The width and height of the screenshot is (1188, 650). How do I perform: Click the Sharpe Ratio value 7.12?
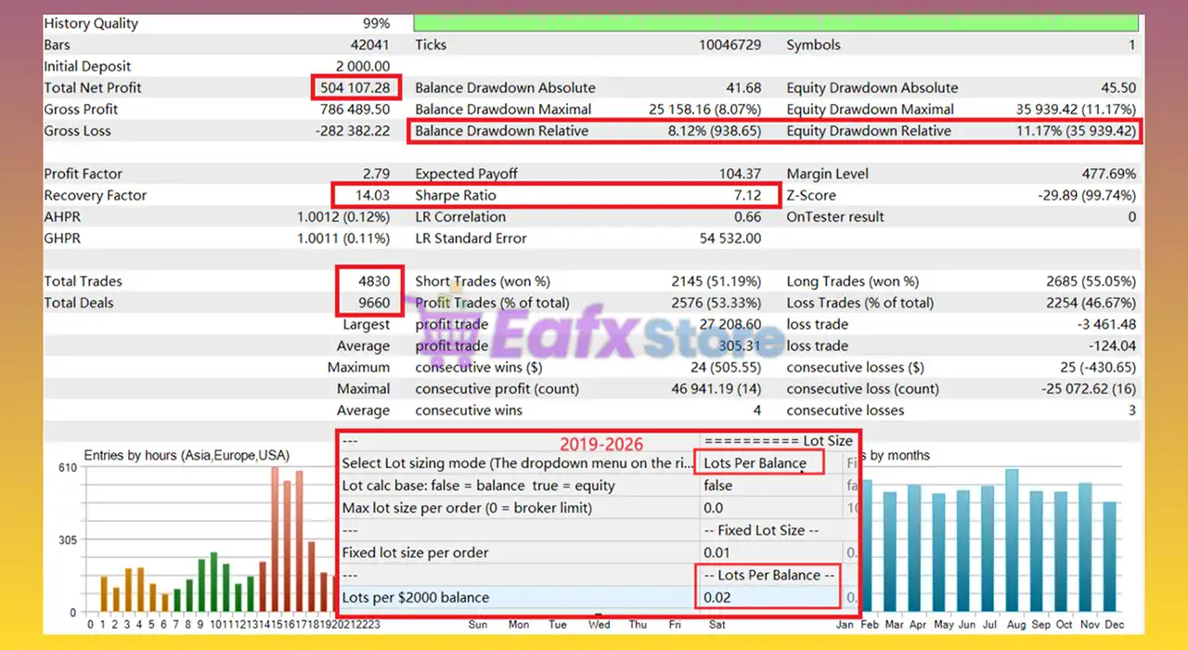746,196
